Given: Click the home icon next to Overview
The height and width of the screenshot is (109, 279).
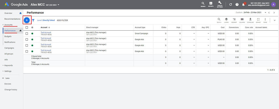Looking at the screenshot, I should tap(20, 13).
